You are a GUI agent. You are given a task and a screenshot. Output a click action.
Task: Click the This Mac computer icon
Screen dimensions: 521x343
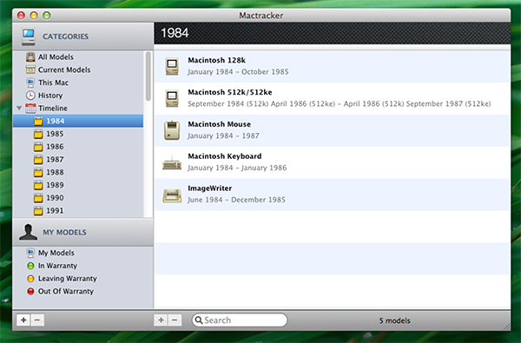pyautogui.click(x=30, y=82)
